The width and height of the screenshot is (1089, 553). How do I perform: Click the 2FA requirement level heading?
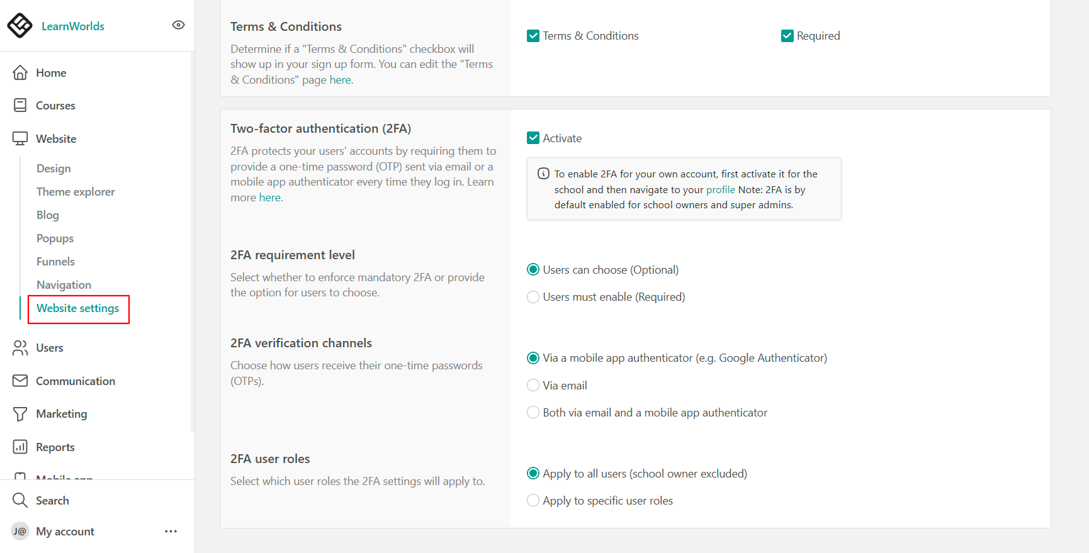(293, 255)
